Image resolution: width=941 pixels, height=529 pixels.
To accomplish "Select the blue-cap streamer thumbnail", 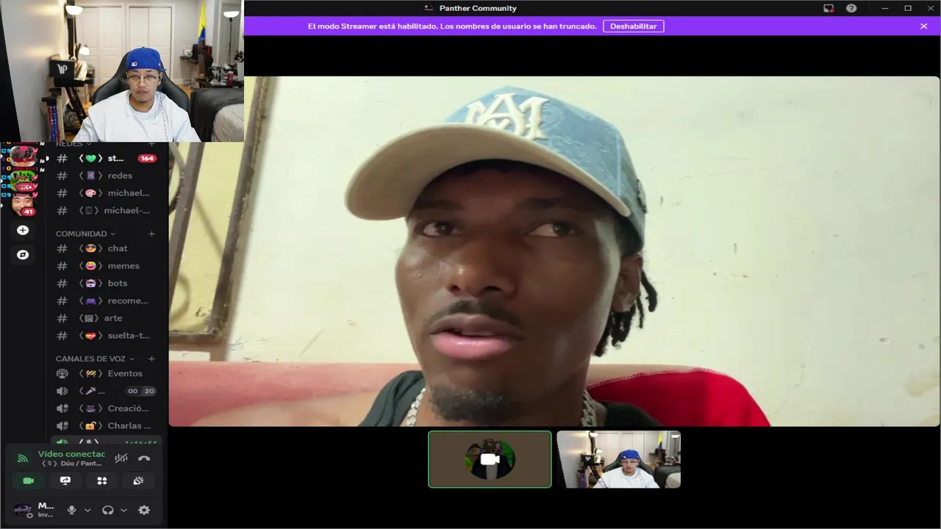I will (x=618, y=459).
